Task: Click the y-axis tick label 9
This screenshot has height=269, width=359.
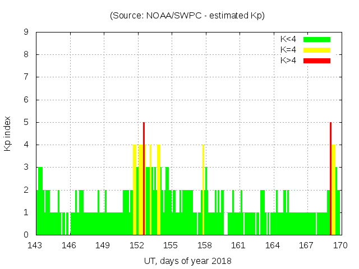Action: tap(26, 32)
